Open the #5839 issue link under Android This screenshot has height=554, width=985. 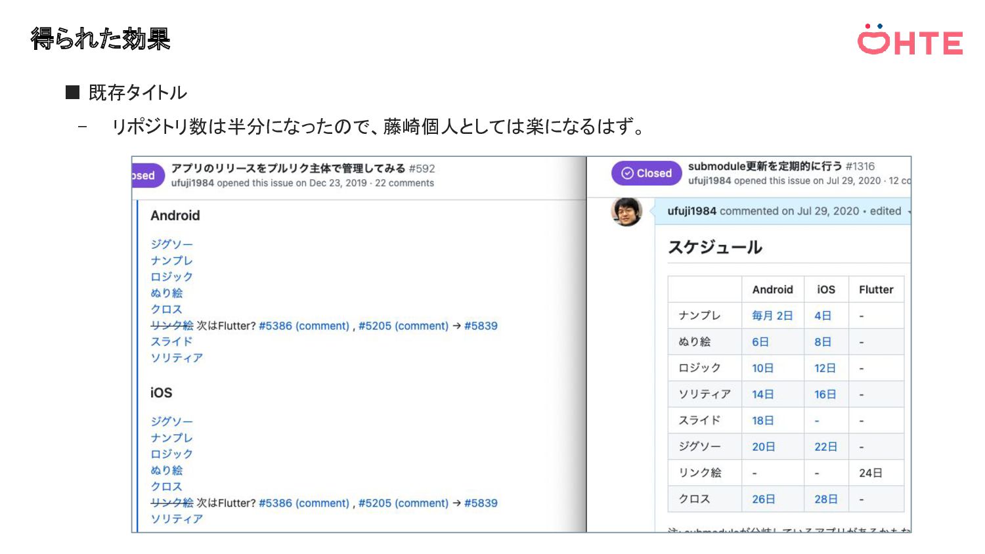481,326
